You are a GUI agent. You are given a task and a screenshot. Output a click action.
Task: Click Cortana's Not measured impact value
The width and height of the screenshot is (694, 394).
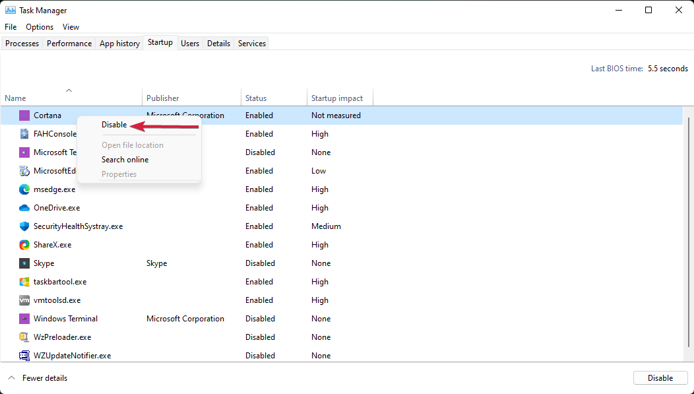(336, 115)
